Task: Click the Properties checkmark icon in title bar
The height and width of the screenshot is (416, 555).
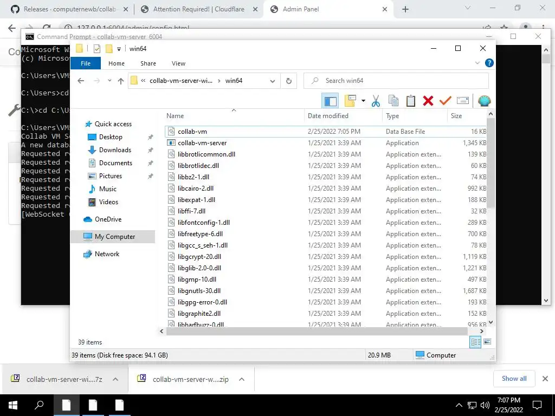Action: 97,49
